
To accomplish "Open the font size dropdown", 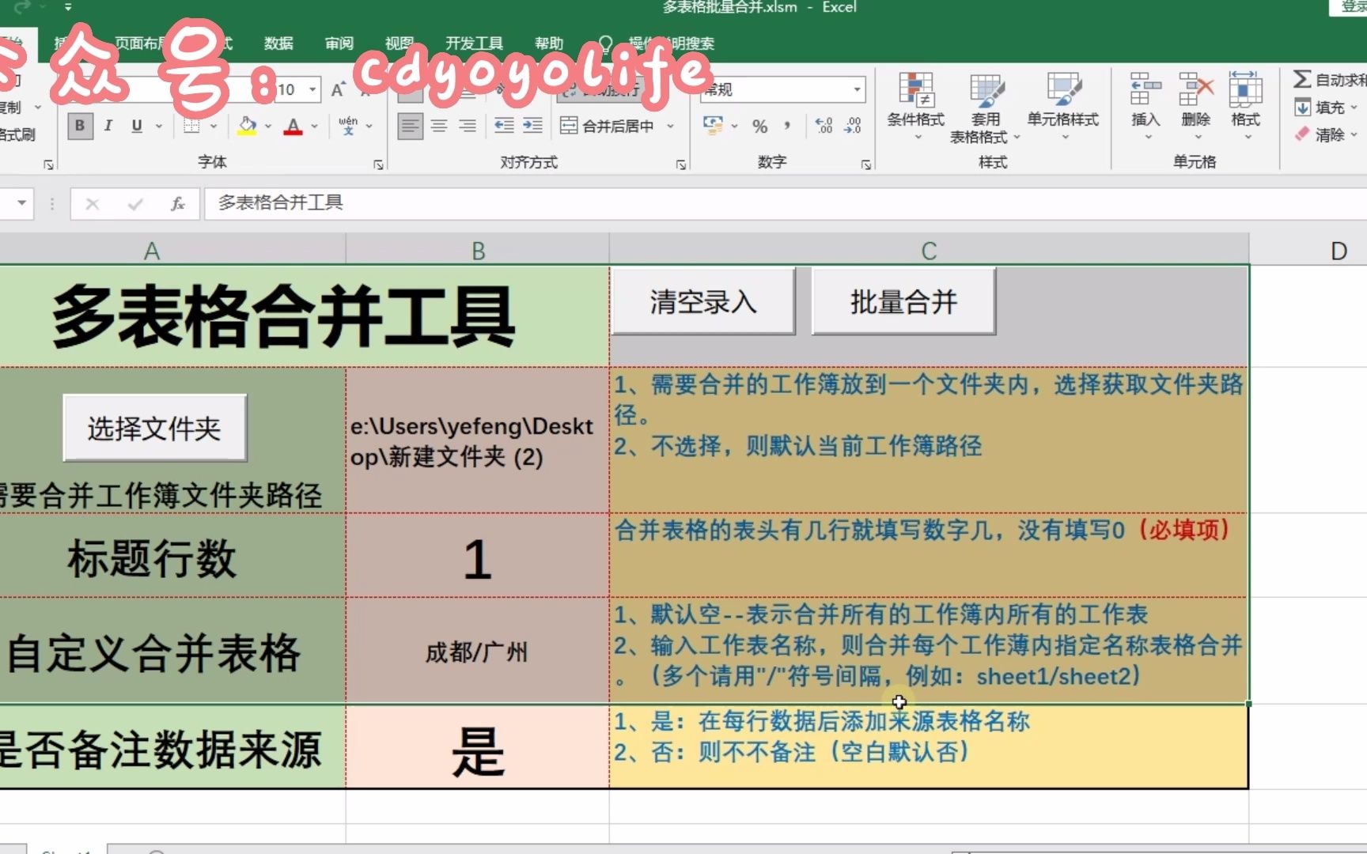I will (312, 89).
